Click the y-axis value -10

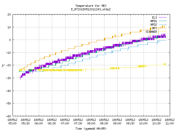[x=8, y=53]
